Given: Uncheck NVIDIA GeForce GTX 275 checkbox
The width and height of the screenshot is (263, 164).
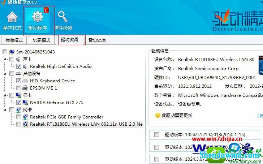Looking at the screenshot, I should pyautogui.click(x=18, y=103).
